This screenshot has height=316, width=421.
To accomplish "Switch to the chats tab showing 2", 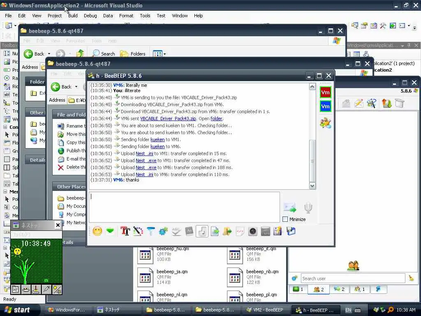I will click(x=339, y=289).
